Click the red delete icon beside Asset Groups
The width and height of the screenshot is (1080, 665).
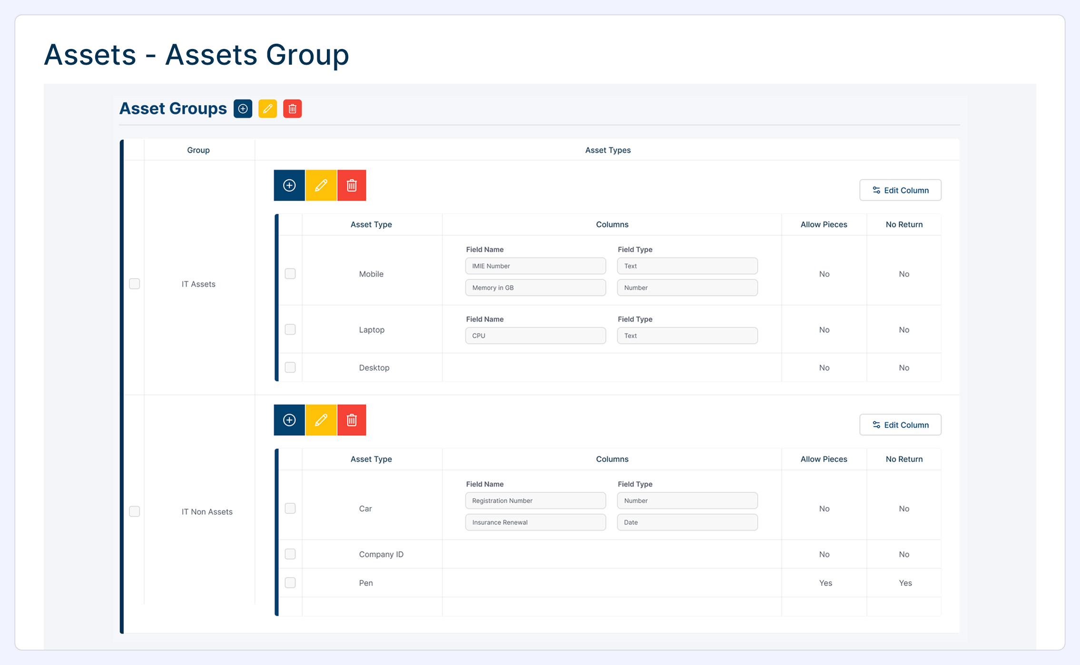(x=292, y=109)
